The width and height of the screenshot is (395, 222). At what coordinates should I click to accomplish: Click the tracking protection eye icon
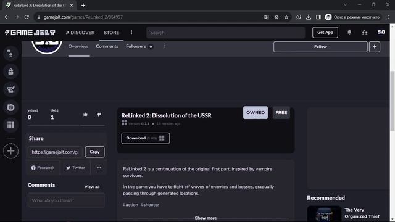(x=276, y=17)
